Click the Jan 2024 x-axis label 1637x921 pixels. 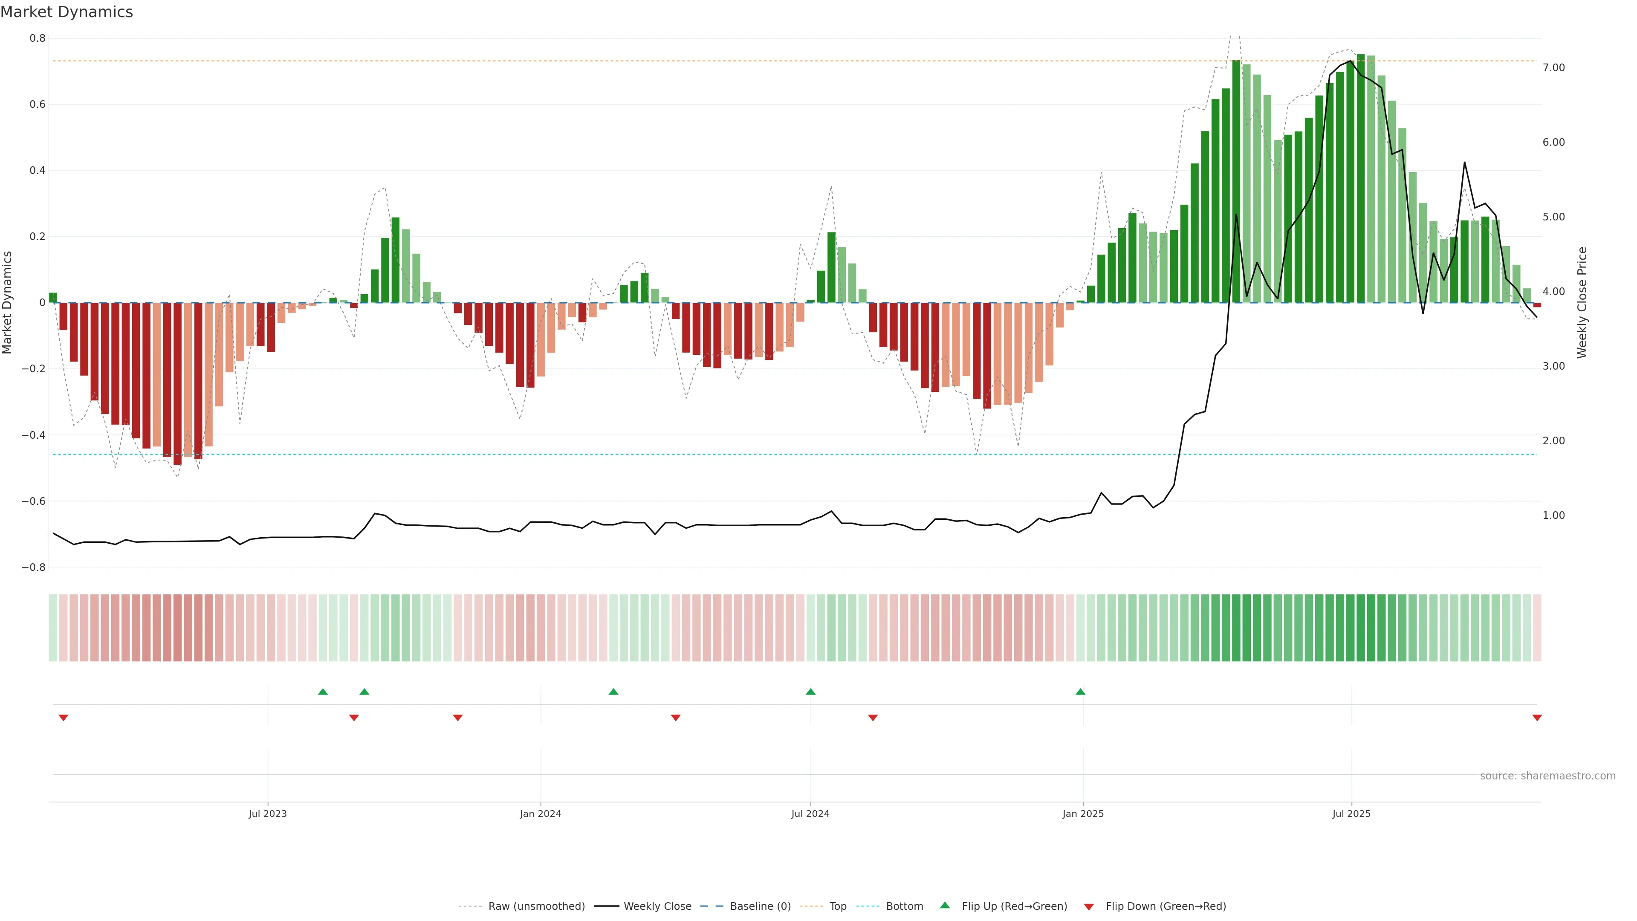click(540, 814)
